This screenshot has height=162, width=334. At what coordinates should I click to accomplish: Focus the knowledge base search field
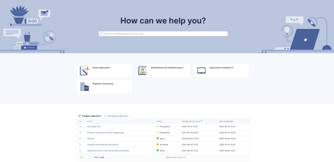[163, 34]
